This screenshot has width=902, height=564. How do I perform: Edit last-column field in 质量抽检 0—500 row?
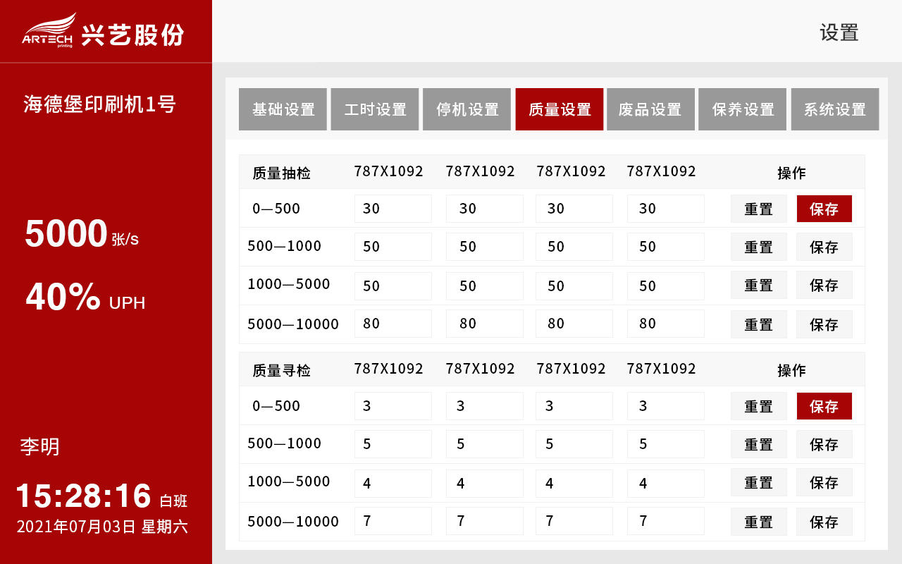pos(666,209)
